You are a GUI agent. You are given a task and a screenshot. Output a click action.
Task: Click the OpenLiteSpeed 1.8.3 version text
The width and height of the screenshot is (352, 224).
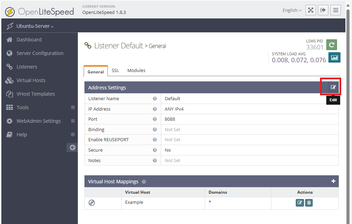(104, 13)
